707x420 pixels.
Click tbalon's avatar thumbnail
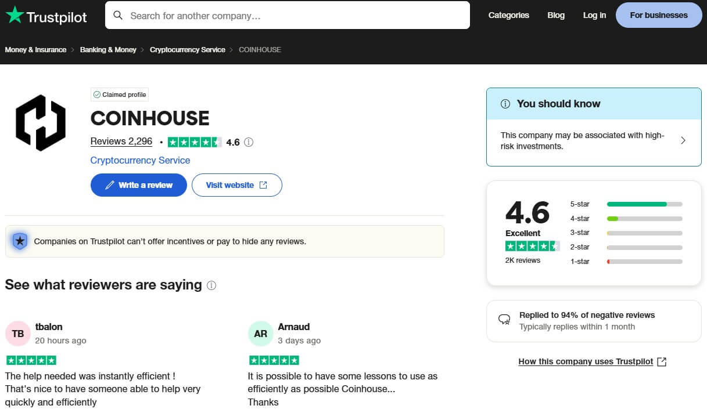click(17, 333)
